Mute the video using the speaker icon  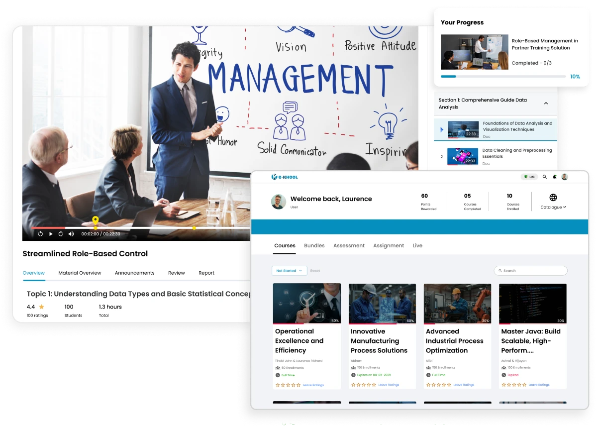coord(71,233)
